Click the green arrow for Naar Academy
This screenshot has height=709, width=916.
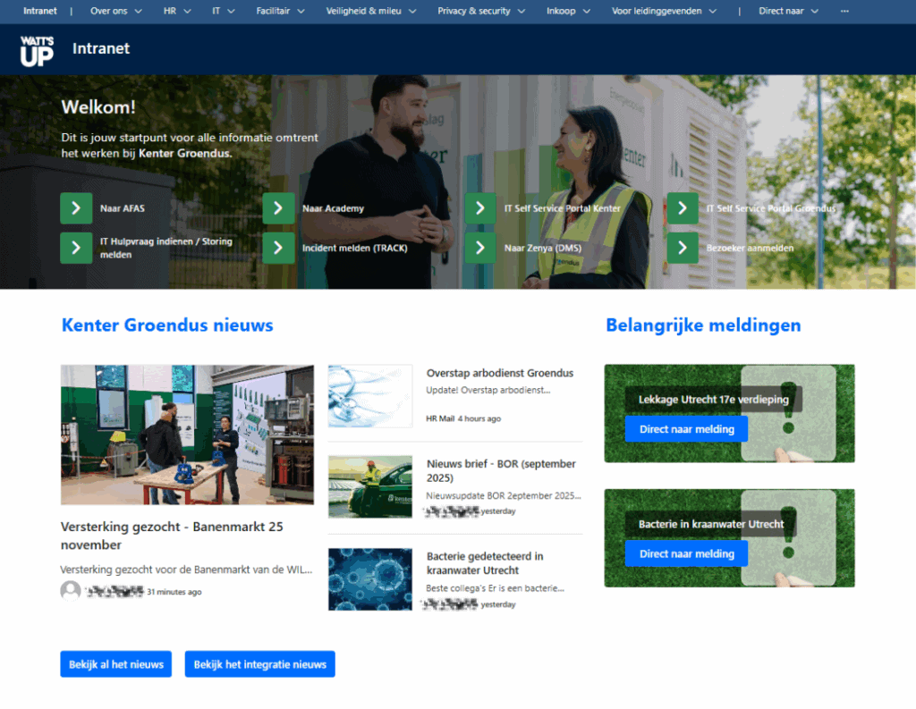point(278,208)
